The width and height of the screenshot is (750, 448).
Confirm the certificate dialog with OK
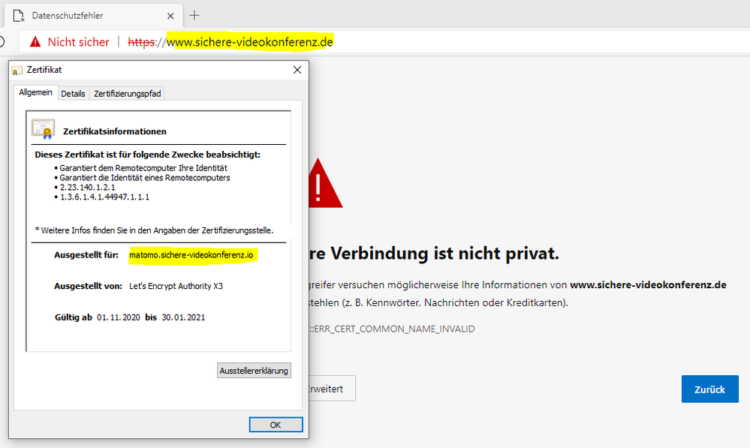(275, 425)
